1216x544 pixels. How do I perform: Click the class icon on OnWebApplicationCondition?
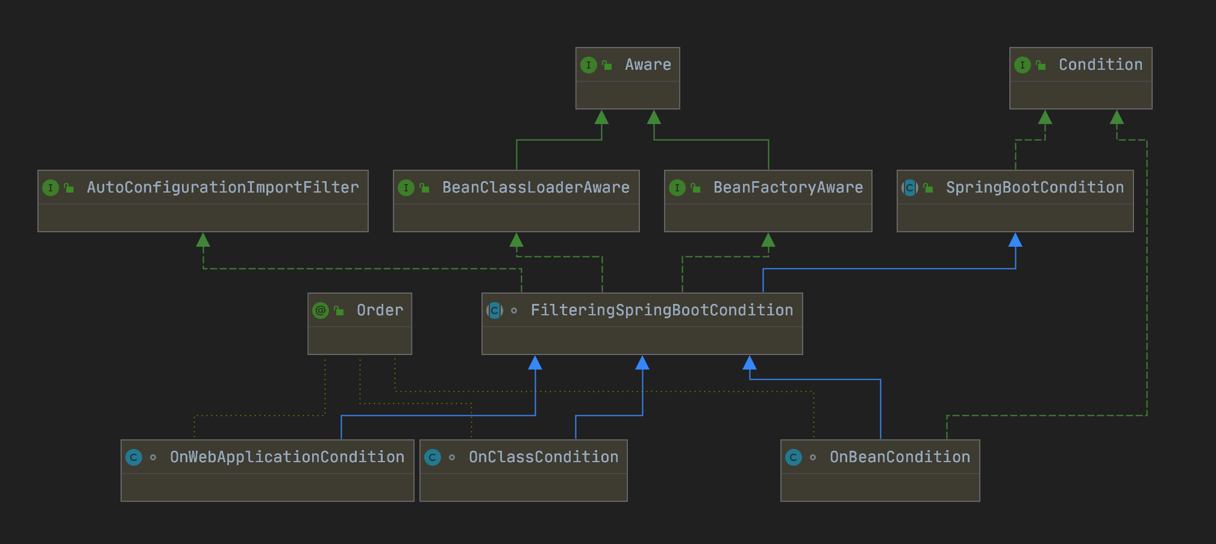pos(134,457)
